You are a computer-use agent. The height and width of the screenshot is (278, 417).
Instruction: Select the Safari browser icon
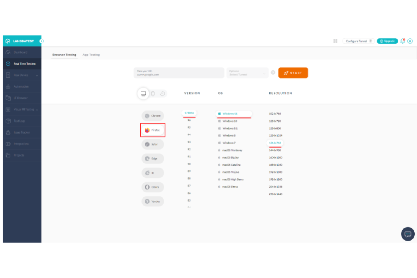point(153,144)
